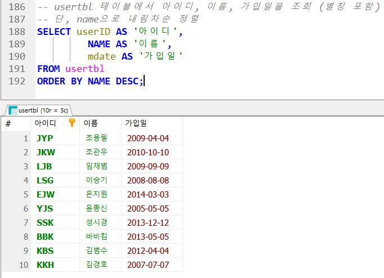Select the 바비킴 name cell
384x278 pixels.
coord(100,237)
